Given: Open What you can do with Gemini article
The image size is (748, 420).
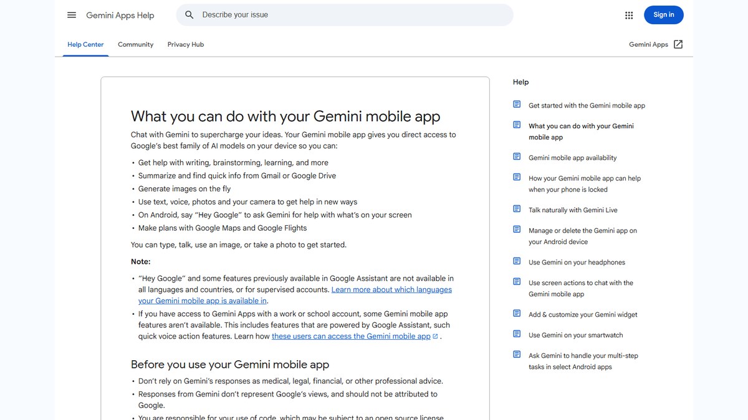Looking at the screenshot, I should (581, 132).
